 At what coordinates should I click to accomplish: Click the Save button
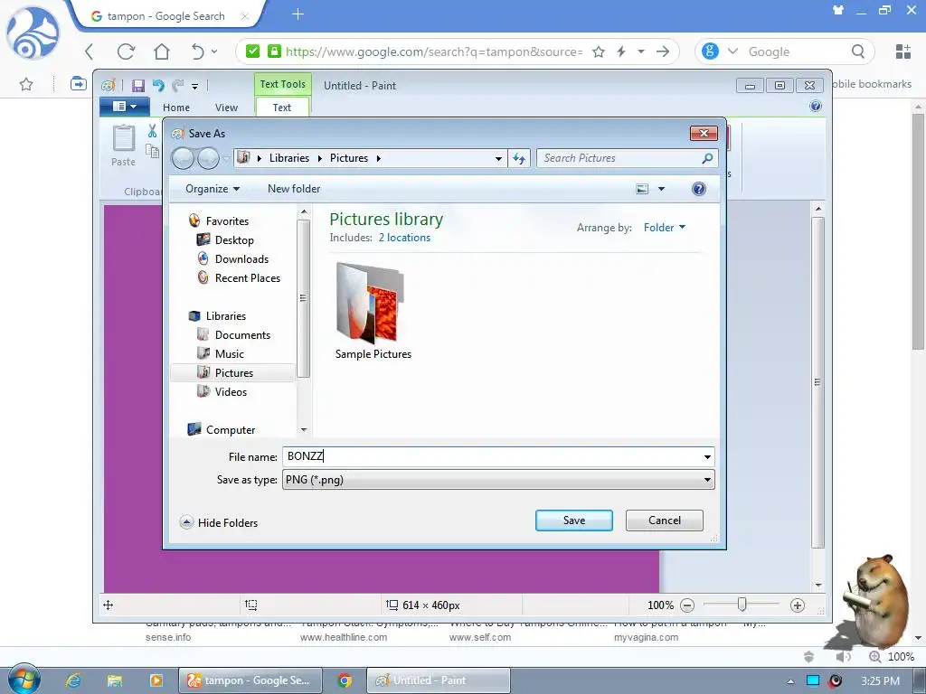click(574, 520)
